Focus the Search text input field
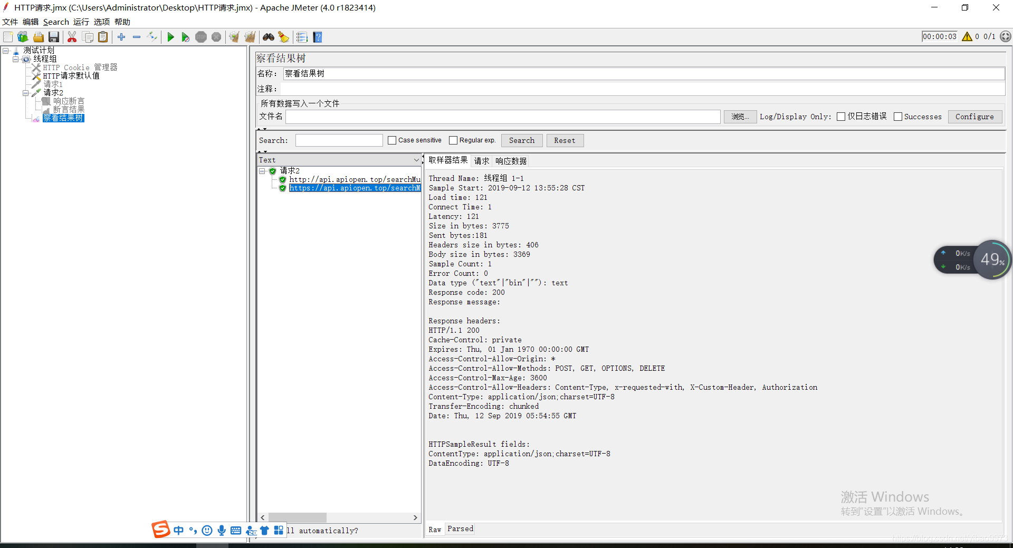The width and height of the screenshot is (1013, 548). pyautogui.click(x=339, y=140)
